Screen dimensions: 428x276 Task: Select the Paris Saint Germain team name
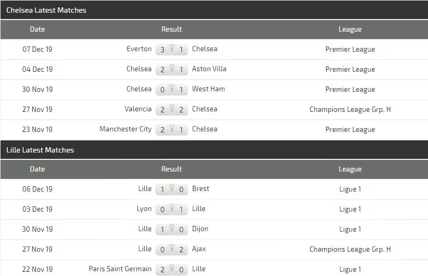[x=120, y=269]
